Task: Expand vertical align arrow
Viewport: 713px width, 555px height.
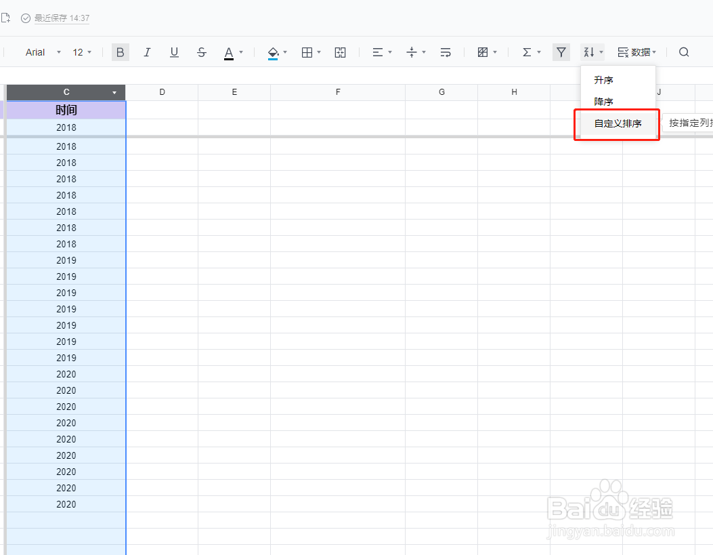Action: [x=424, y=52]
